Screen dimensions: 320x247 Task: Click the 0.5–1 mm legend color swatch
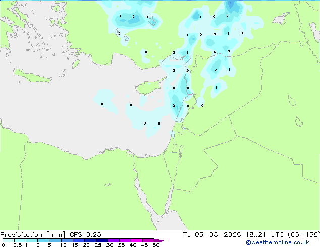(x=20, y=240)
